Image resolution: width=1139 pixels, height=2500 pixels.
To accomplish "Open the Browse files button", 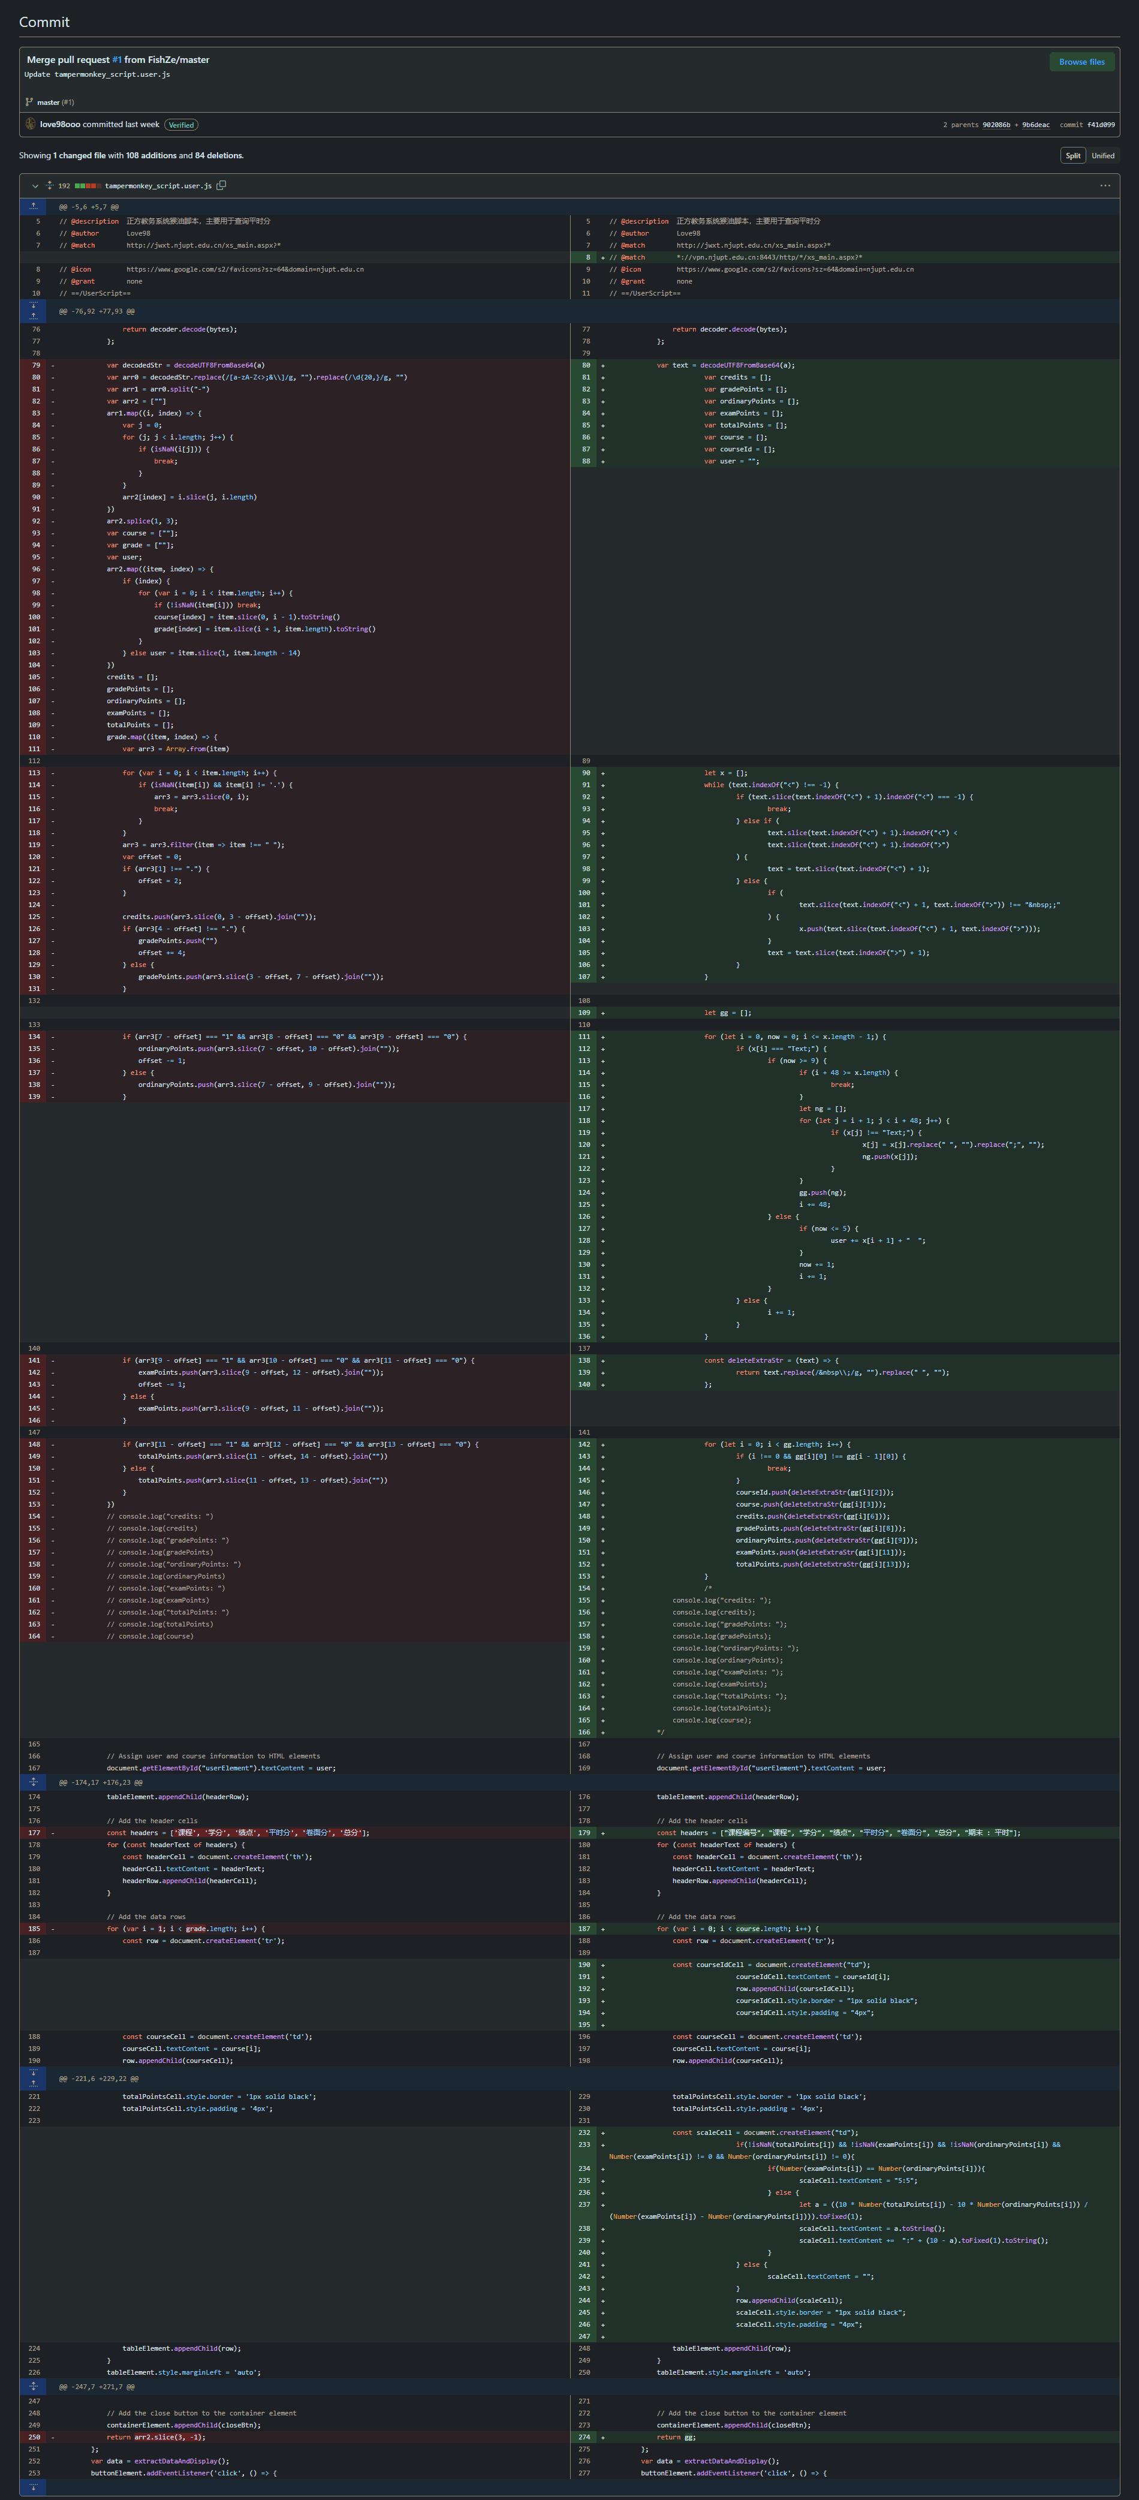I will click(x=1081, y=62).
